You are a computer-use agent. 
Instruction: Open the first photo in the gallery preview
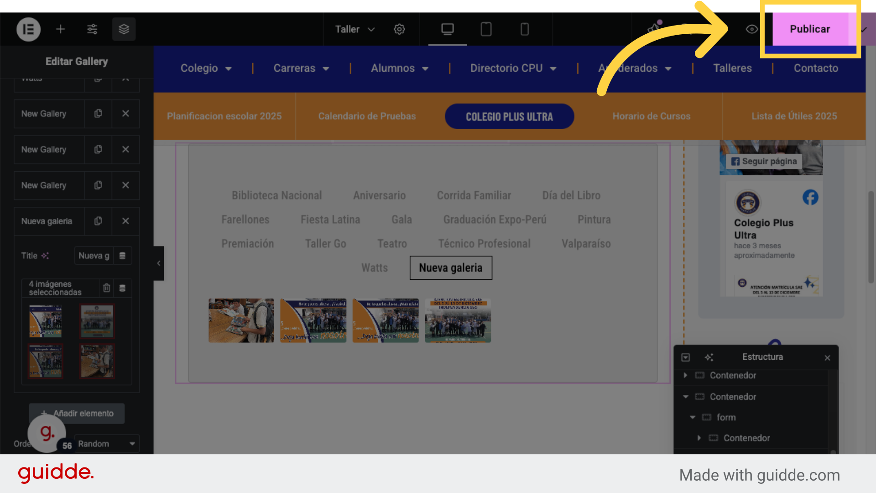(x=241, y=320)
